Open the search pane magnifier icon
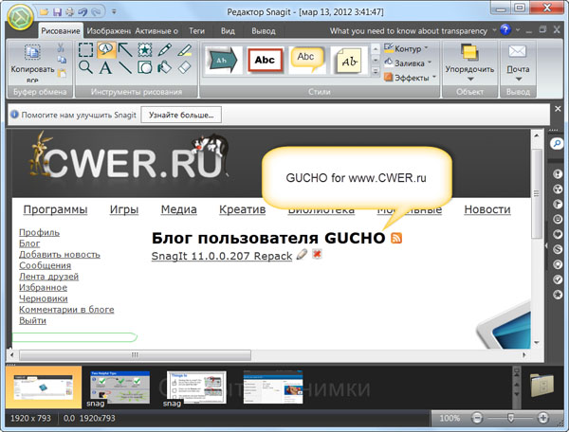 coord(558,143)
